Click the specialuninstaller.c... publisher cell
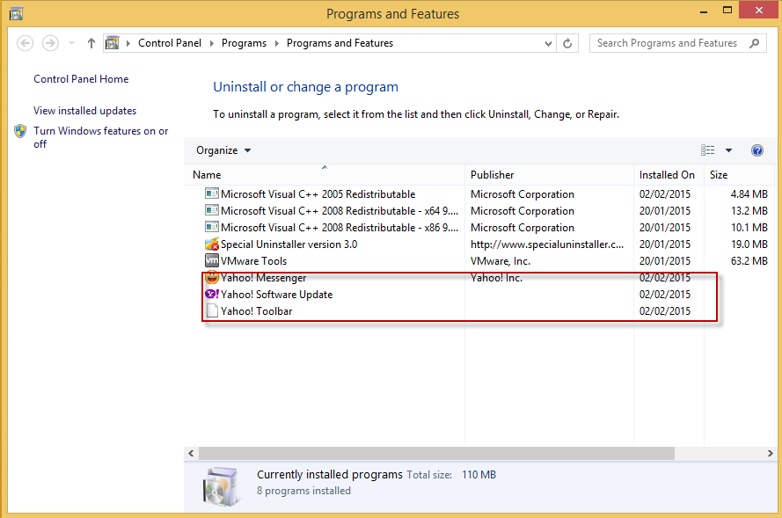 [x=547, y=244]
